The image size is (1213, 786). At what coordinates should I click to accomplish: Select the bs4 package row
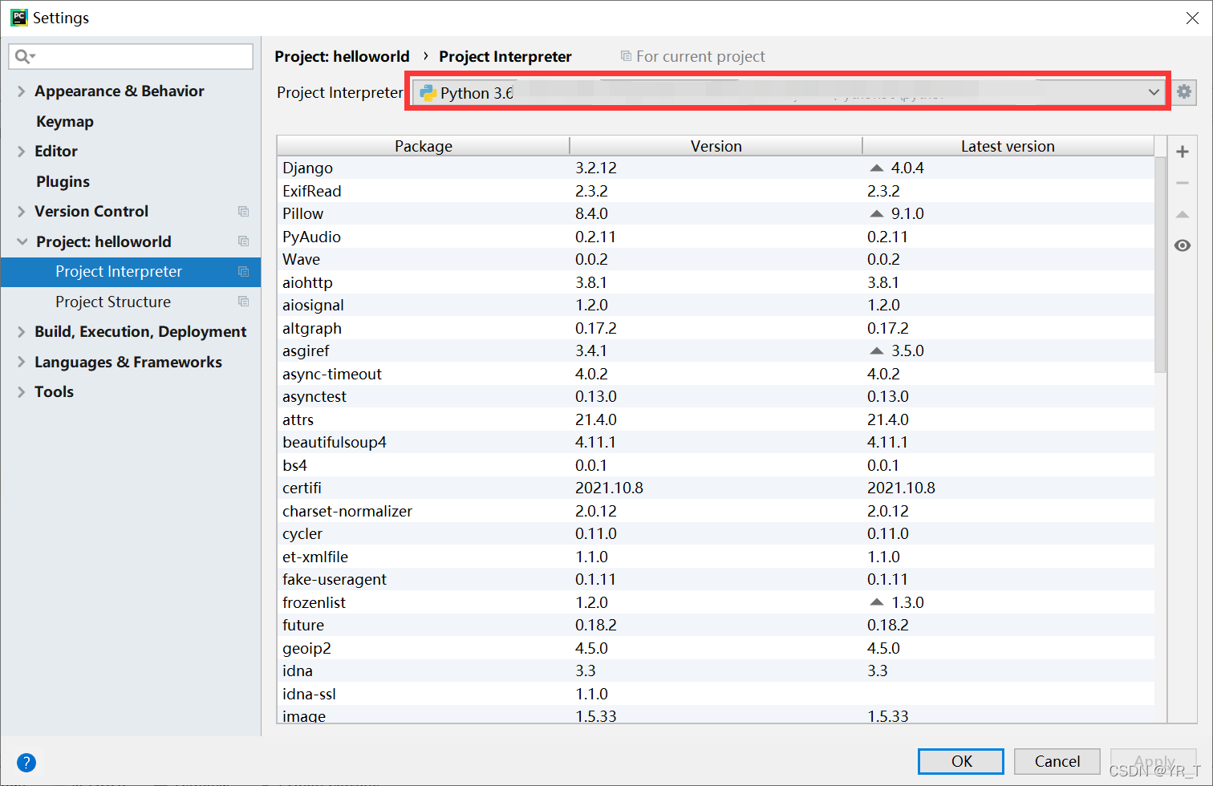pyautogui.click(x=716, y=465)
